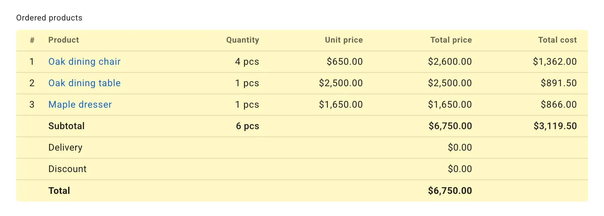Open the Maple dresser product link
The width and height of the screenshot is (604, 216).
tap(80, 104)
